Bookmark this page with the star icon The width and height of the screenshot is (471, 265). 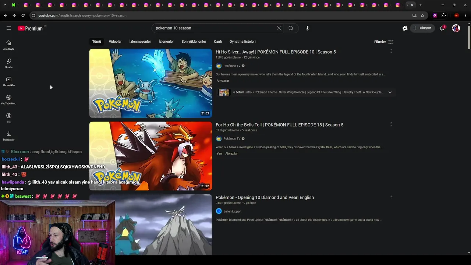point(422,15)
